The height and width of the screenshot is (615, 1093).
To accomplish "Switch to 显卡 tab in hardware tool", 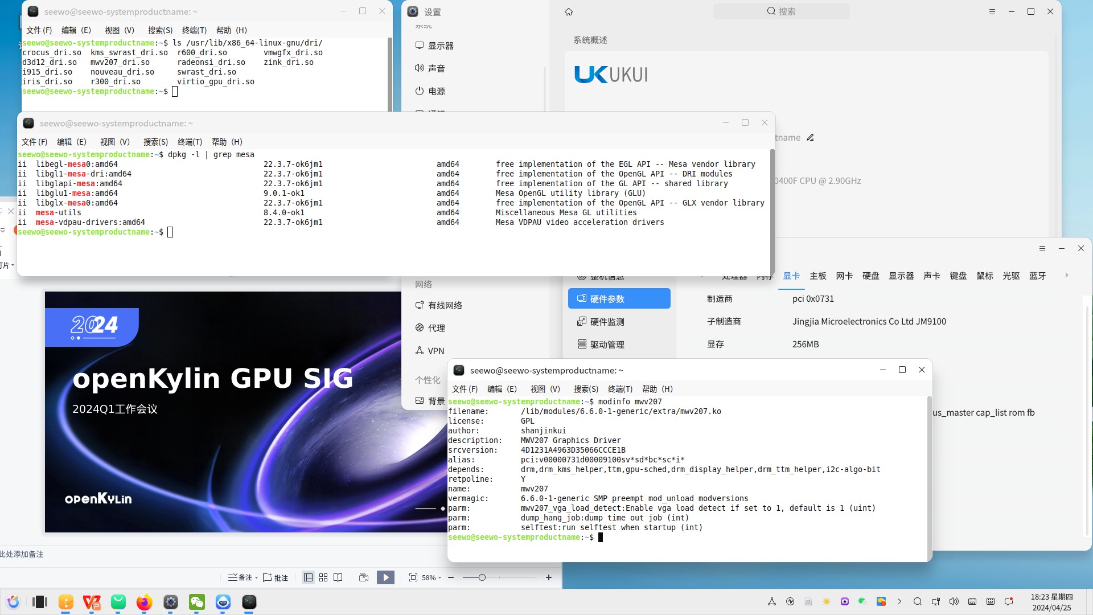I will pyautogui.click(x=791, y=276).
